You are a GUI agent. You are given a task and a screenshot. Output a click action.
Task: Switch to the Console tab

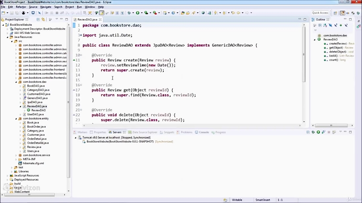click(202, 132)
